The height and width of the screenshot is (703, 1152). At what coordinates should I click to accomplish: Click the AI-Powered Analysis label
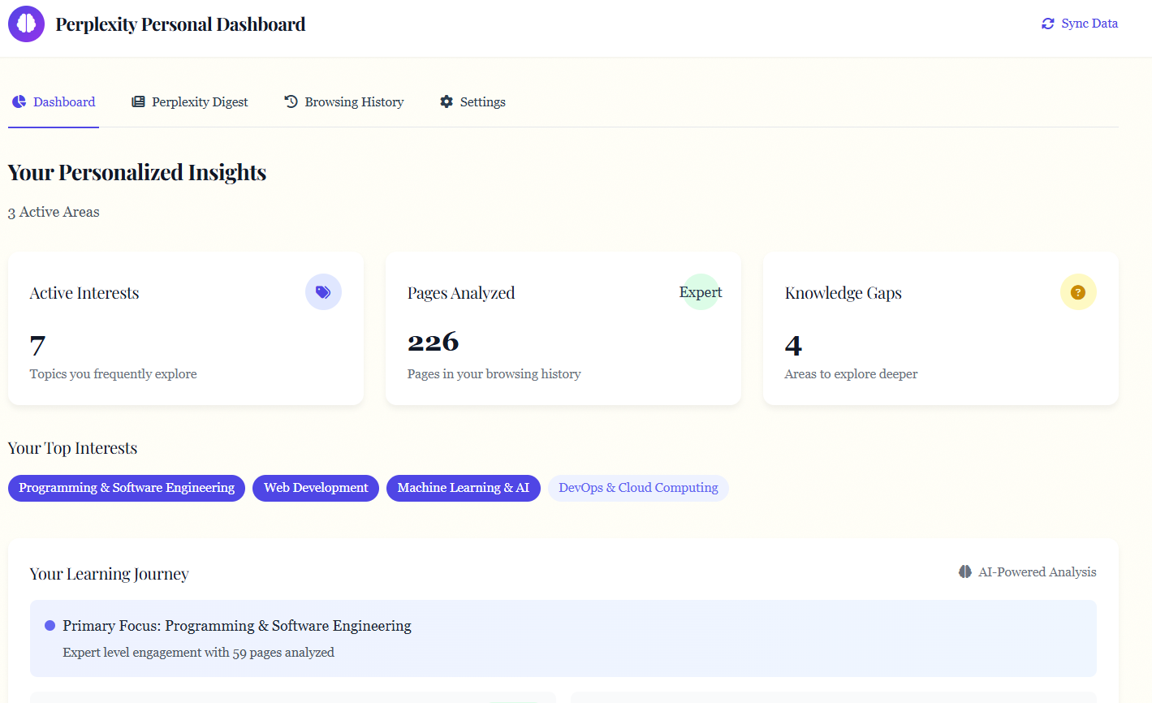tap(1038, 572)
